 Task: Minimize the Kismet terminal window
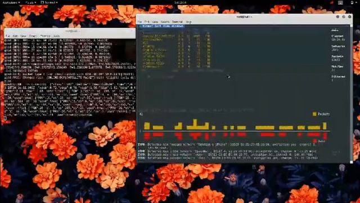click(337, 17)
